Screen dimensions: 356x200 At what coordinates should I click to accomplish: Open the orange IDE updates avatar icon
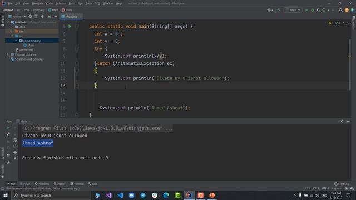(347, 10)
